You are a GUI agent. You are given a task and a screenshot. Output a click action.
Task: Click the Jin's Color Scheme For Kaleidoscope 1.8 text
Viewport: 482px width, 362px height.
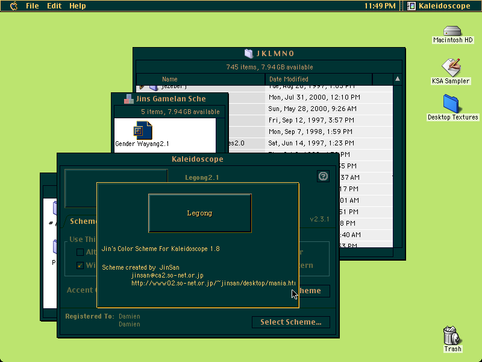click(x=160, y=249)
